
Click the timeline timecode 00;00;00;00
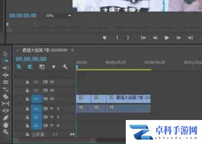point(31,59)
